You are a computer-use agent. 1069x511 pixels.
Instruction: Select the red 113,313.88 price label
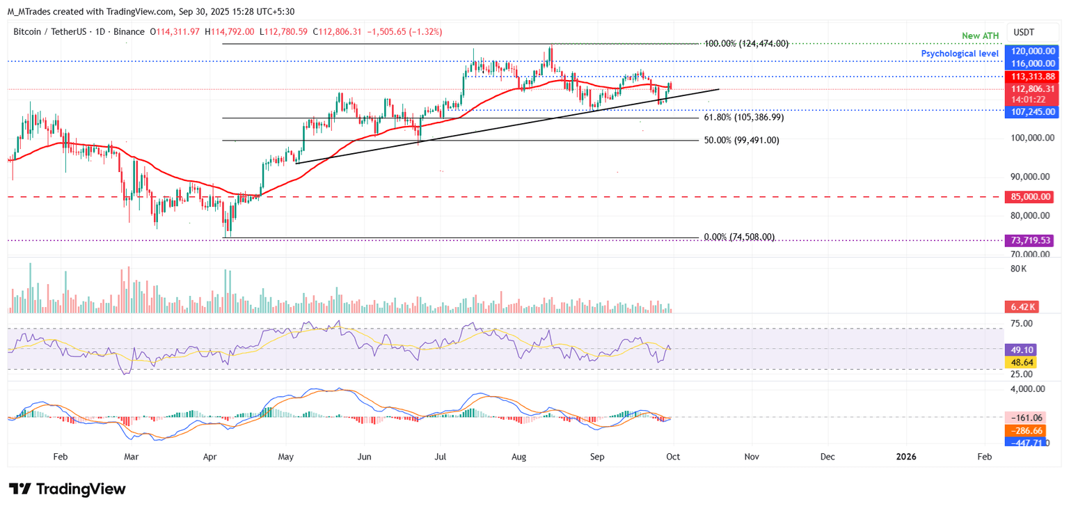click(1032, 77)
